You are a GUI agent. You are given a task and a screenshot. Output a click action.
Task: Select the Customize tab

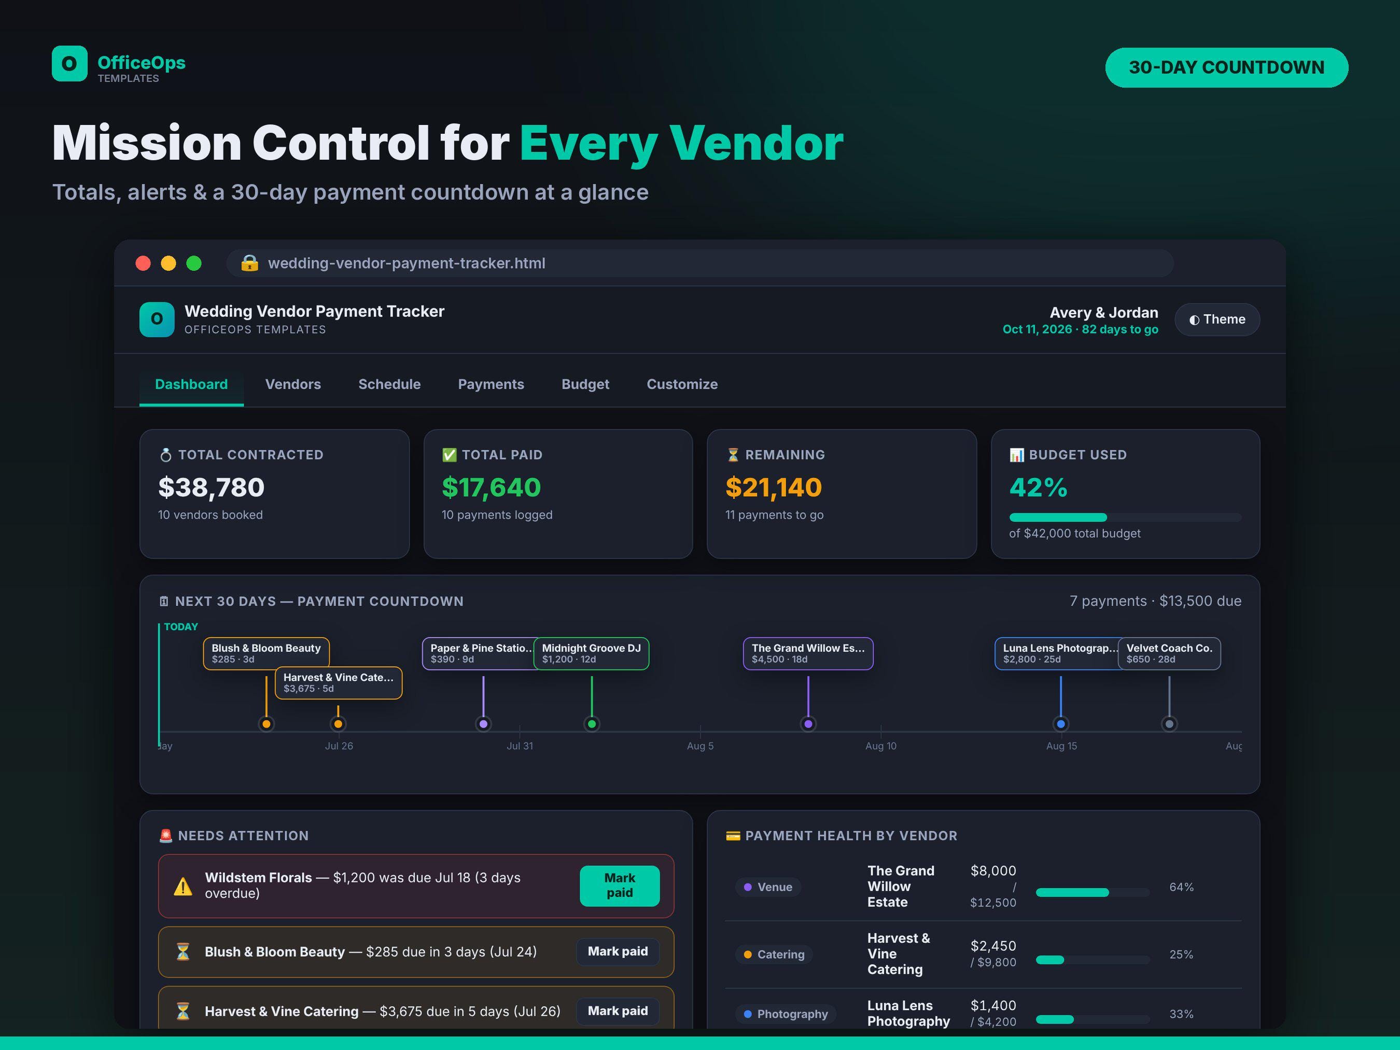coord(682,384)
